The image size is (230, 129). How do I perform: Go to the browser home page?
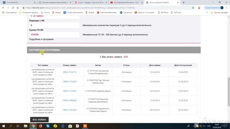click(18, 8)
